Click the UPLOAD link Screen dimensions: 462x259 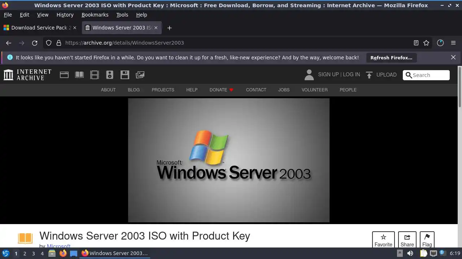pos(386,75)
